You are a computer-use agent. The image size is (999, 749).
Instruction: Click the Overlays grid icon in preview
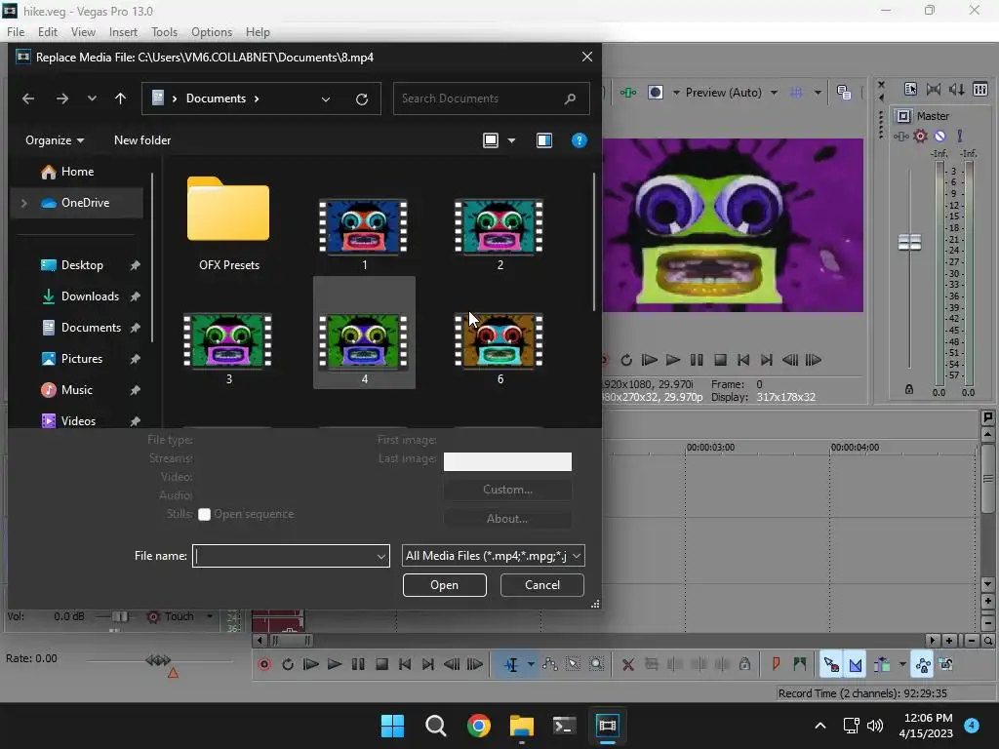coord(796,93)
